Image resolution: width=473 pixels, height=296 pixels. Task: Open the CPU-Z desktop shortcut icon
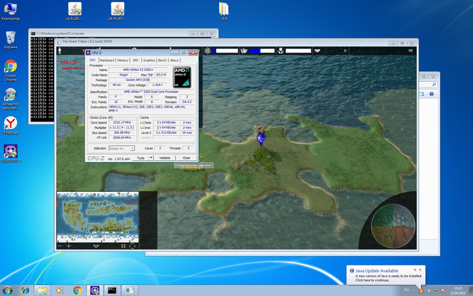tap(11, 151)
